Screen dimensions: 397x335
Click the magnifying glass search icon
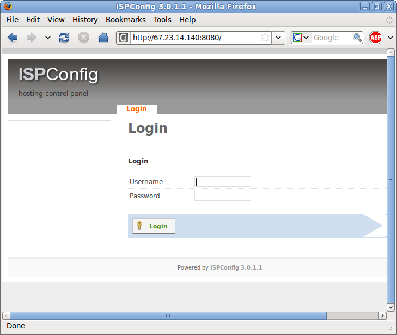pyautogui.click(x=357, y=38)
